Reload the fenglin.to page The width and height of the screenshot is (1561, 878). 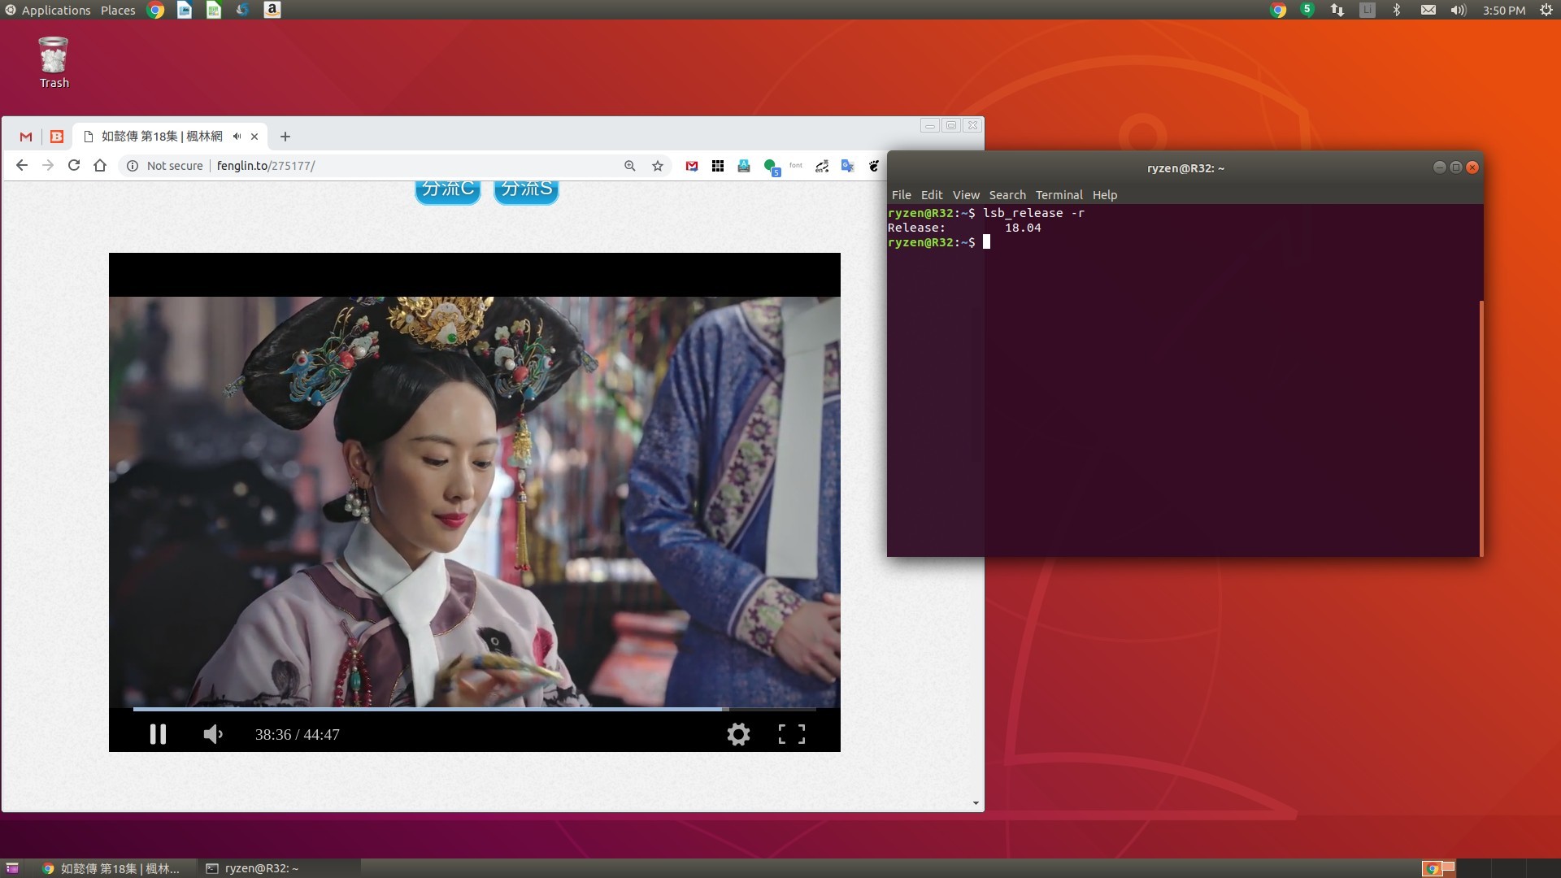(x=74, y=166)
